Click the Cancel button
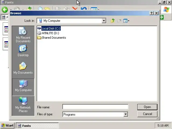 point(147,114)
